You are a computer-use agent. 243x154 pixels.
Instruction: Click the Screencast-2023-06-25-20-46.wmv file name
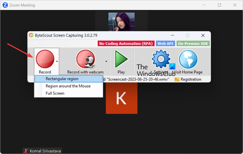(137, 79)
